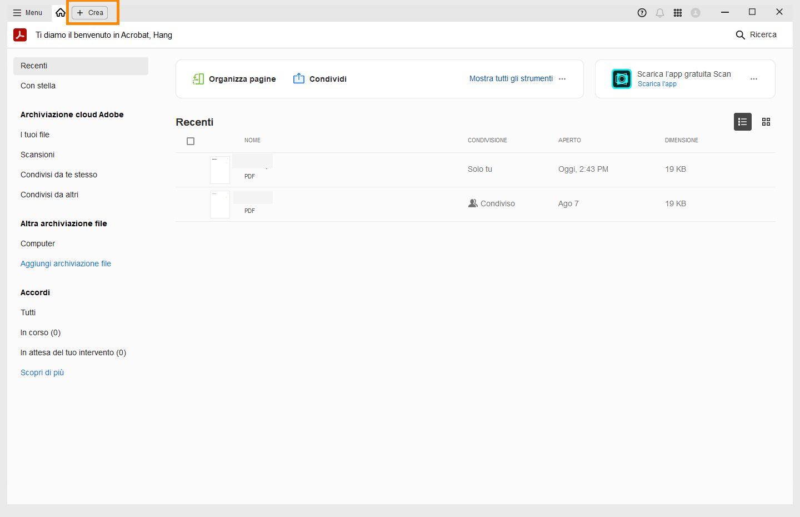Switch to grid thumbnail view
The width and height of the screenshot is (800, 517).
766,122
